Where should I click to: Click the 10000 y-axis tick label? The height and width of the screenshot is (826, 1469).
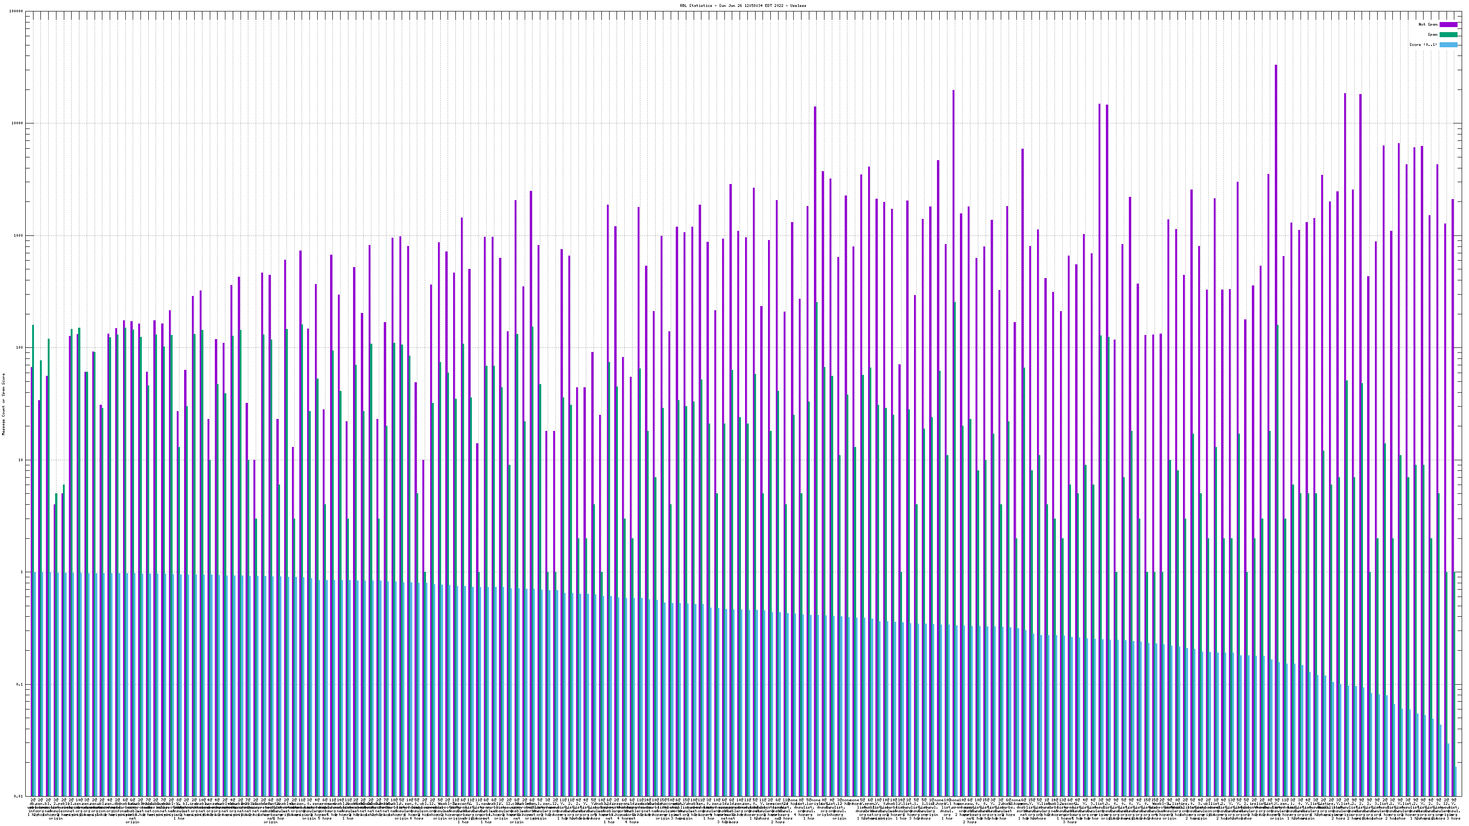pos(18,124)
